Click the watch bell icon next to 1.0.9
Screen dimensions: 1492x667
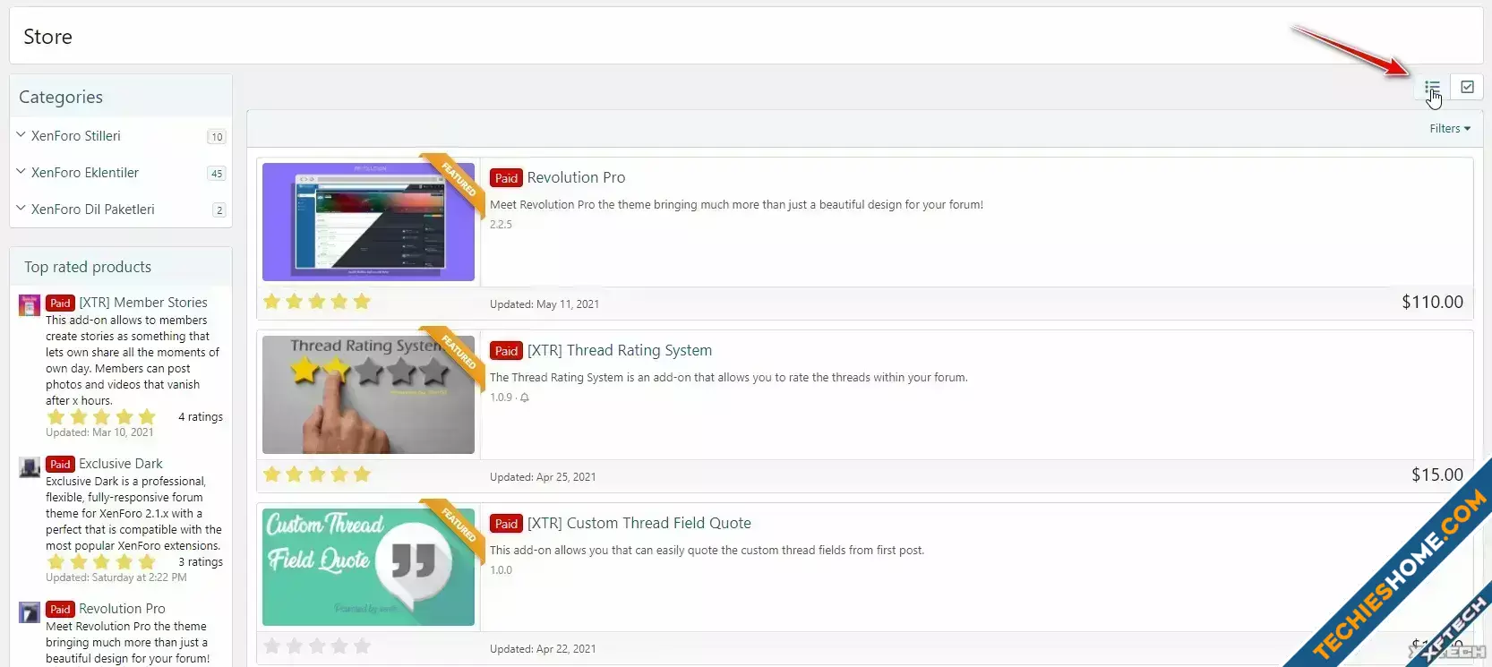click(525, 398)
